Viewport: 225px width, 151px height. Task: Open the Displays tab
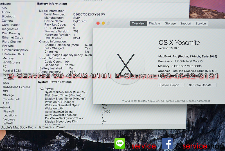coord(155,23)
